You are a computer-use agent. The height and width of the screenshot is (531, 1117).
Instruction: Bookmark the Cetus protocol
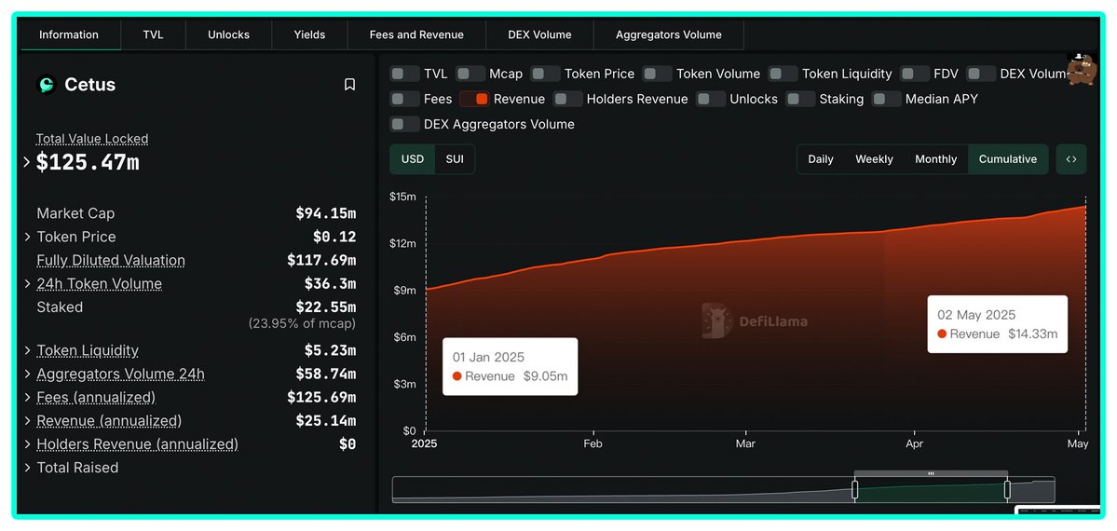coord(349,85)
